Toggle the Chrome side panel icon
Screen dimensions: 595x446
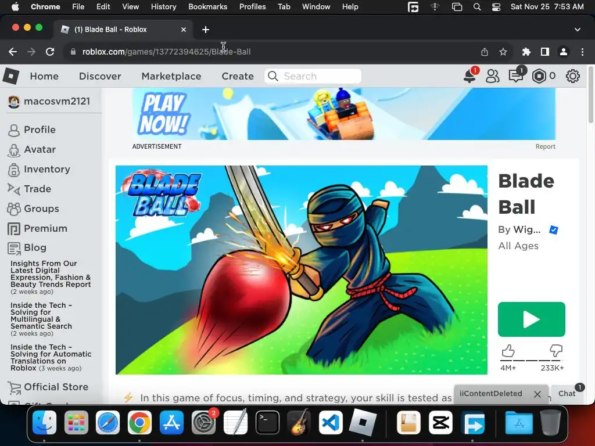pos(545,52)
